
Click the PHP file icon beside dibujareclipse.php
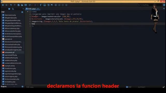(x=3, y=18)
